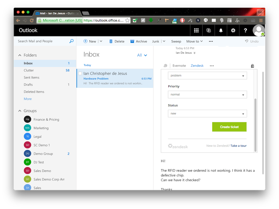Open Outlook settings gear
This screenshot has height=209, width=279.
pyautogui.click(x=233, y=30)
